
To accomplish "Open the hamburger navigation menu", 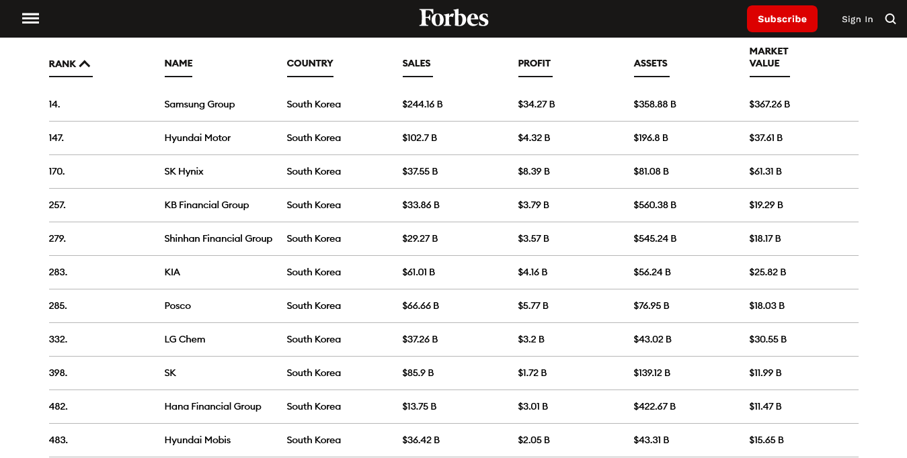I will tap(30, 19).
